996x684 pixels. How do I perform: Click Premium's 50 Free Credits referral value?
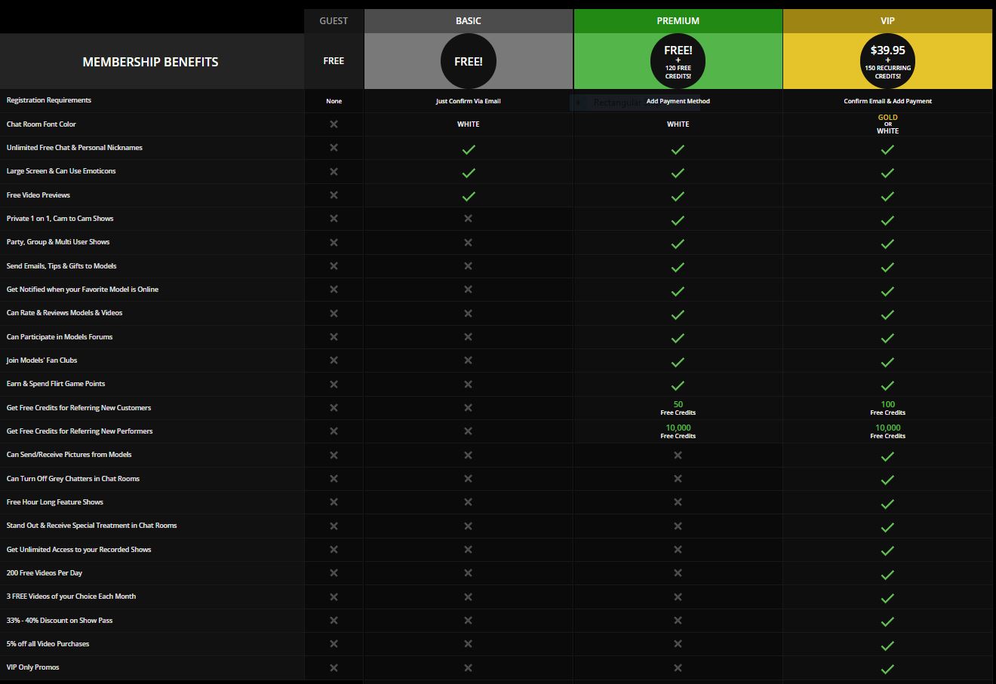[678, 408]
